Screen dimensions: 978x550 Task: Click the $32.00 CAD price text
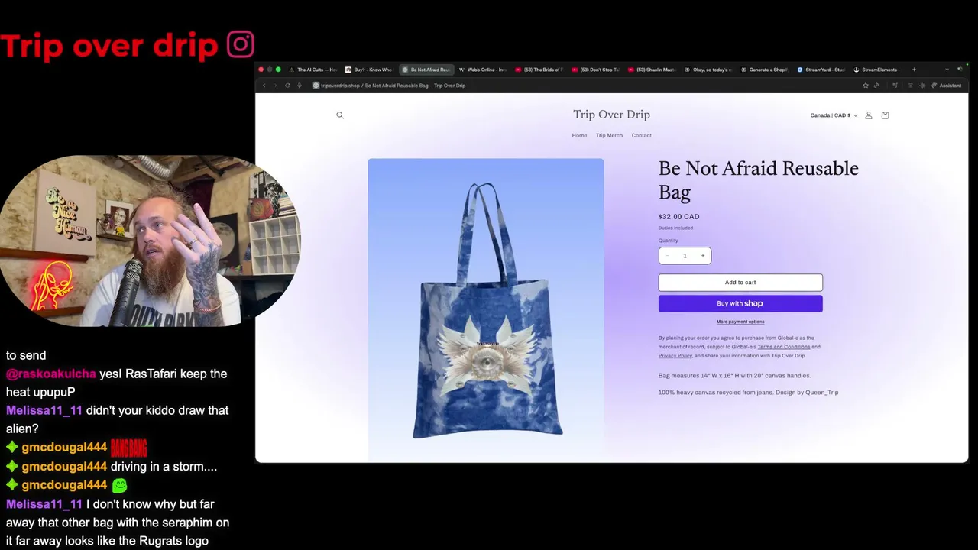pos(679,217)
